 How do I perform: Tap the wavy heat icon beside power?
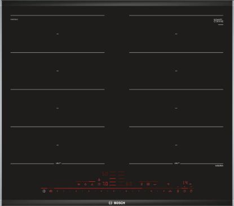(51, 191)
